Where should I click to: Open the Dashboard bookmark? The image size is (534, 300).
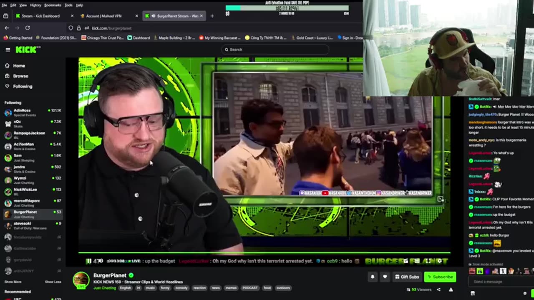click(x=139, y=37)
